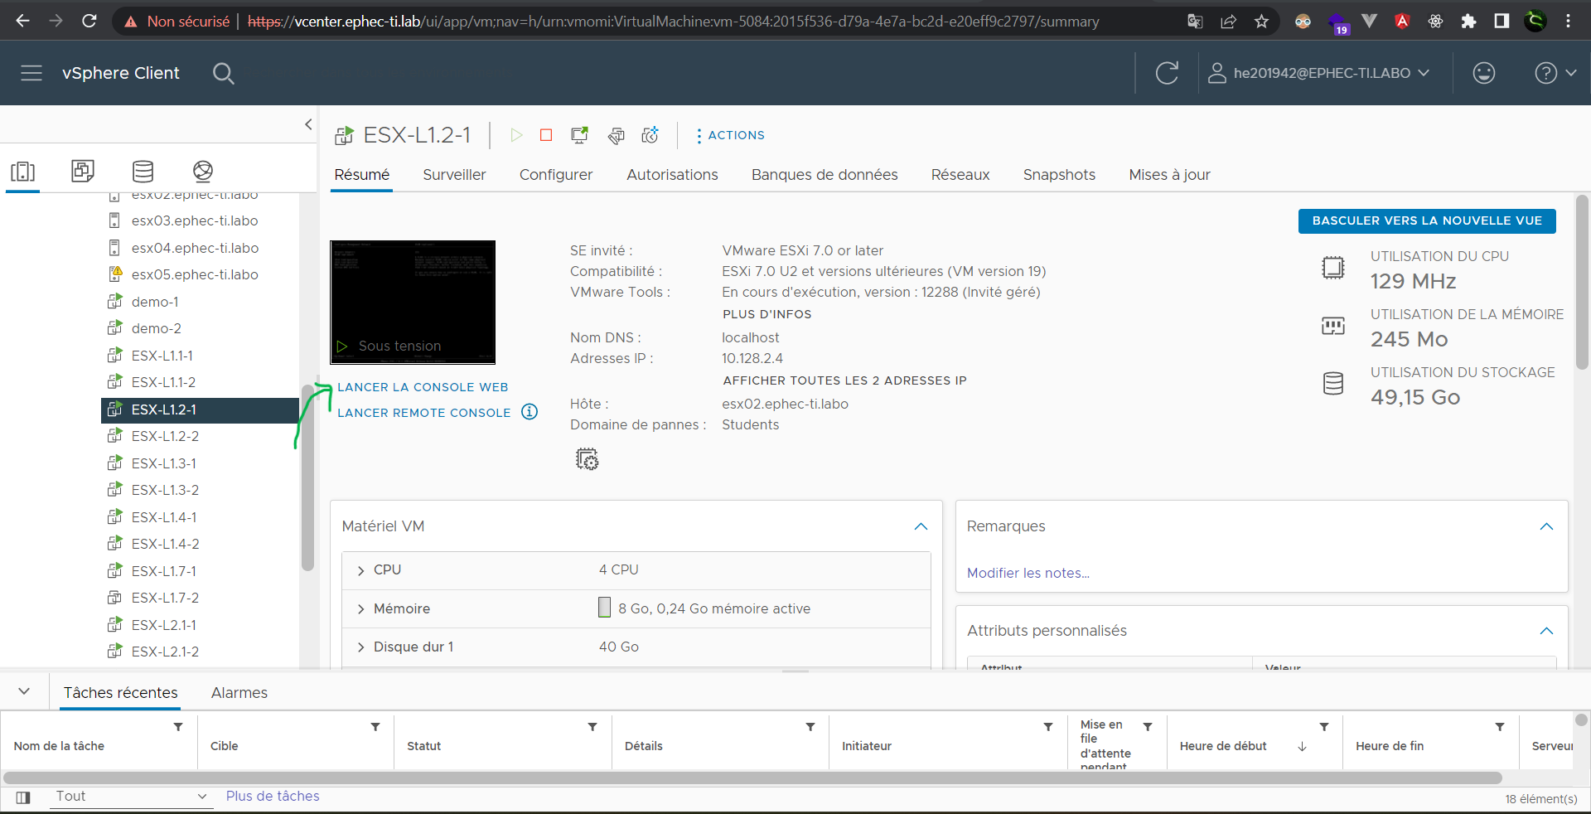The image size is (1591, 814).
Task: Click info icon beside Remote Console
Action: pos(530,412)
